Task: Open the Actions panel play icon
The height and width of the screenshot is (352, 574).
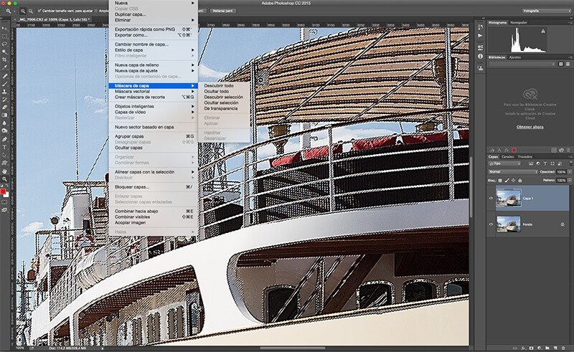Action: (480, 36)
